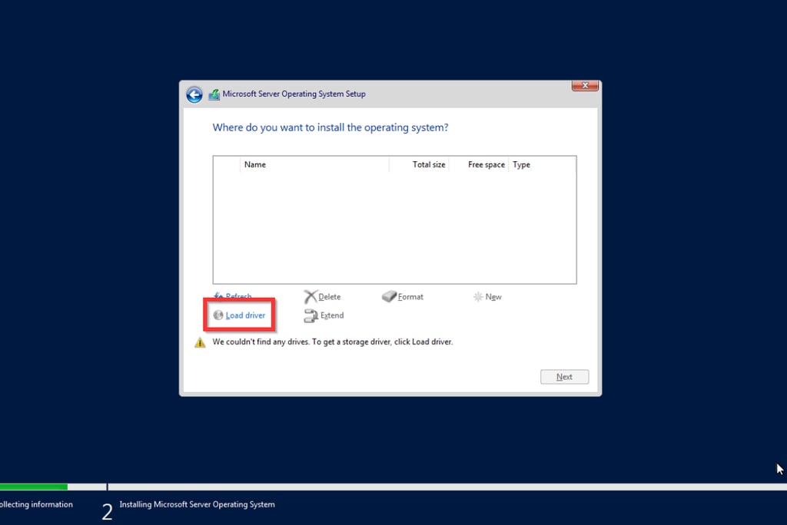Click the Next button
This screenshot has height=525, width=787.
pyautogui.click(x=564, y=377)
